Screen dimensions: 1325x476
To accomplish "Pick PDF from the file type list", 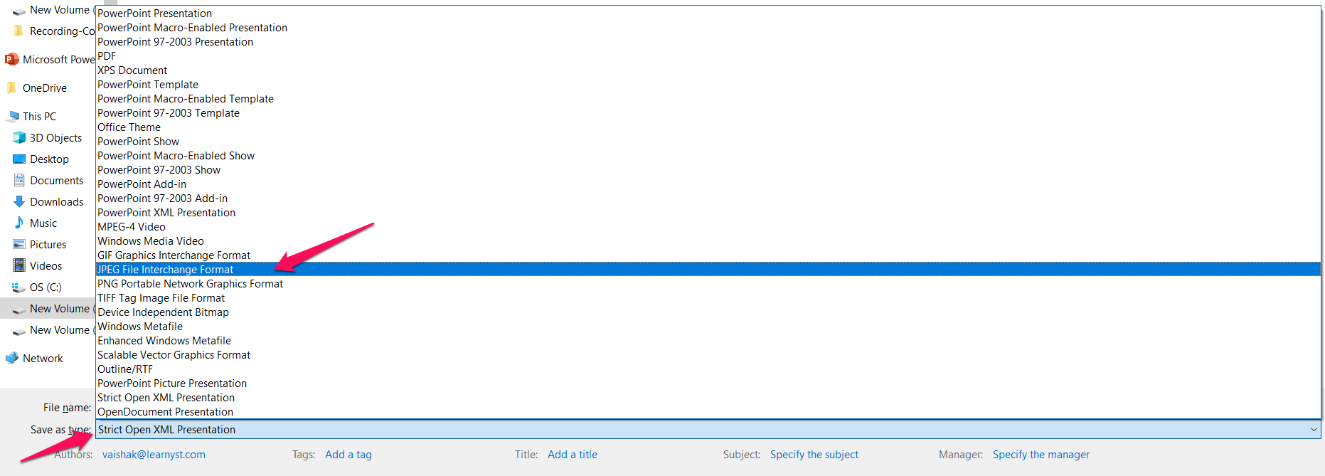I will (107, 56).
